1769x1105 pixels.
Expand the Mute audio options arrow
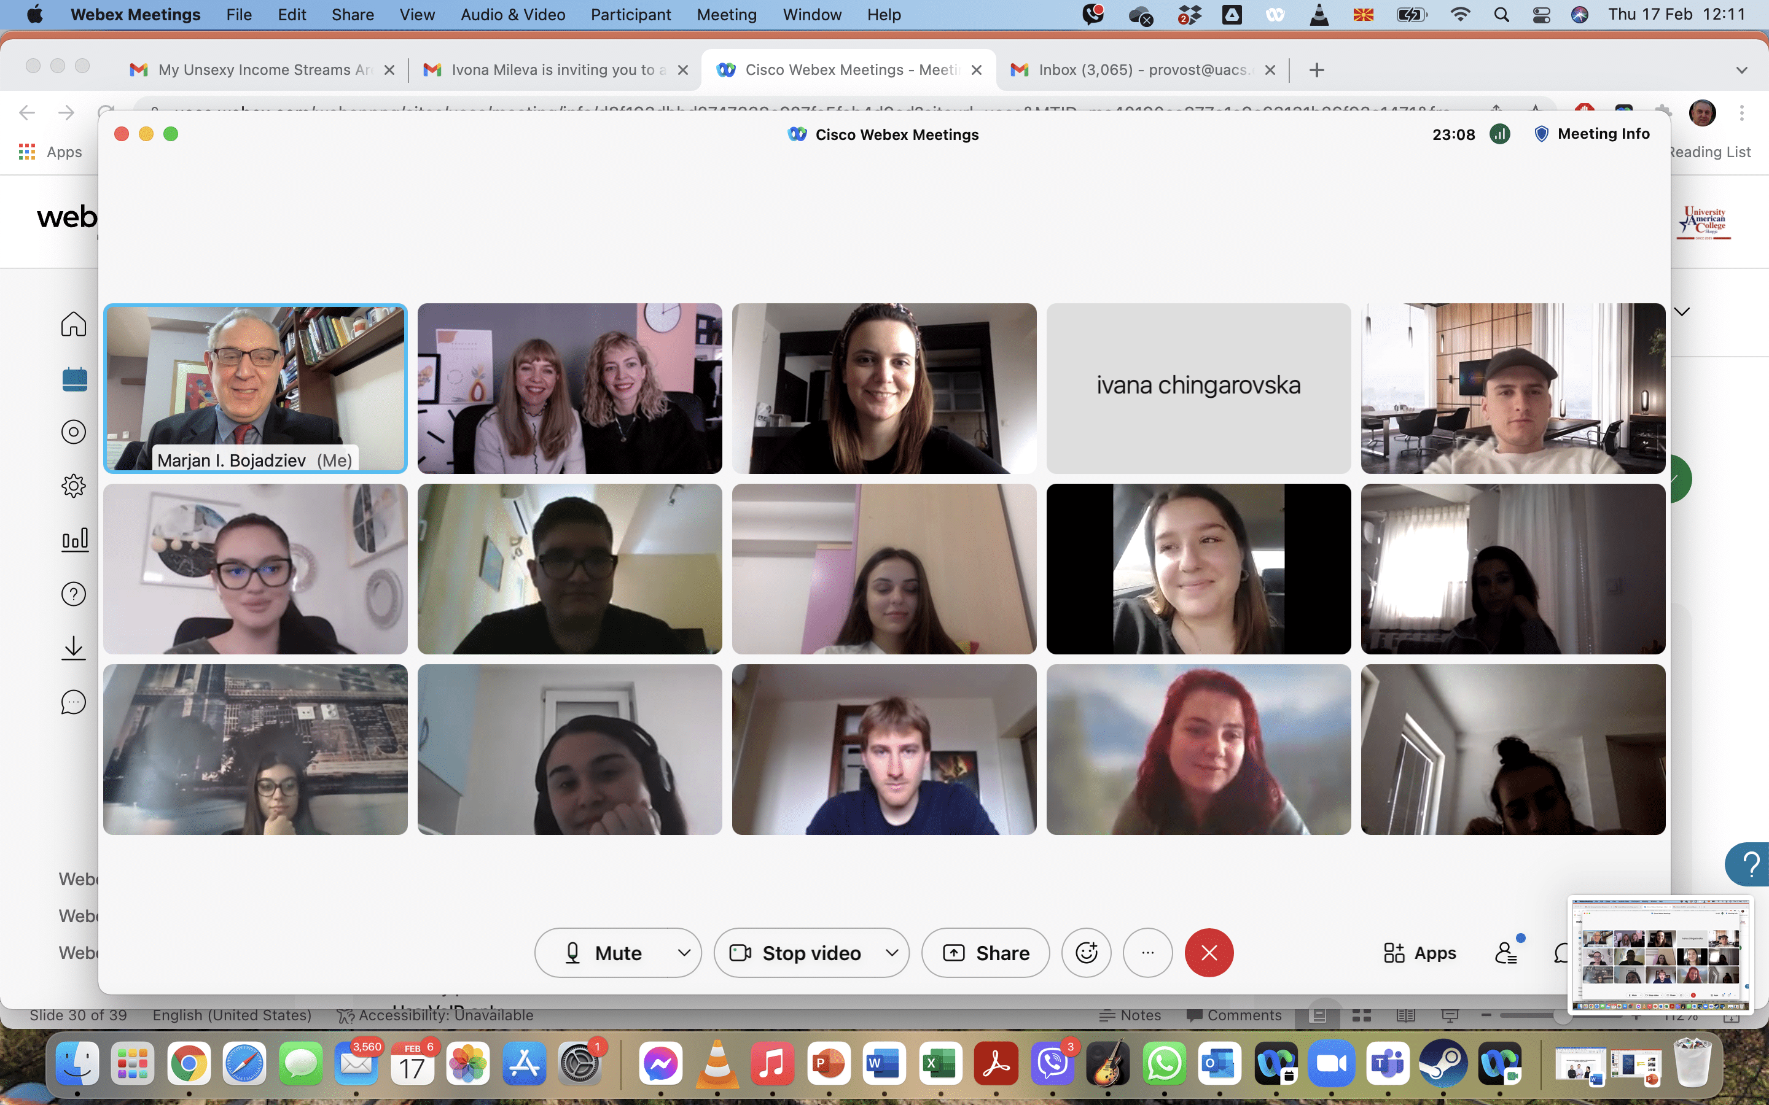[684, 952]
